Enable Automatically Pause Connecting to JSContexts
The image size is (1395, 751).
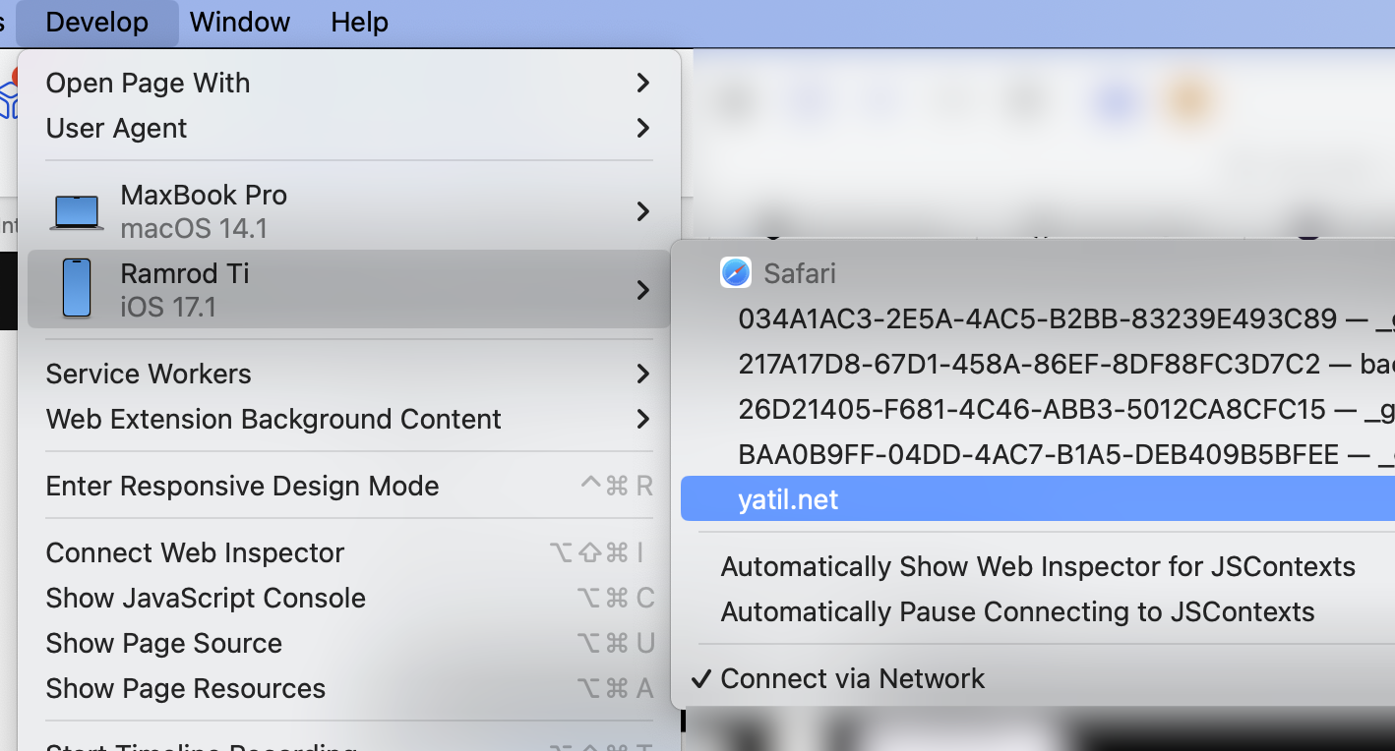1017,611
